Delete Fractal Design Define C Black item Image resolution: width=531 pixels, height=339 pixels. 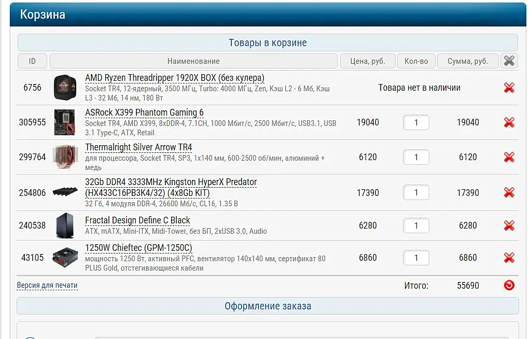click(509, 225)
